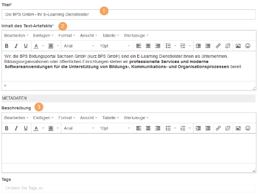Open Format menu in the Inhalt editor
Viewport: 258px width, 196px height.
[67, 36]
